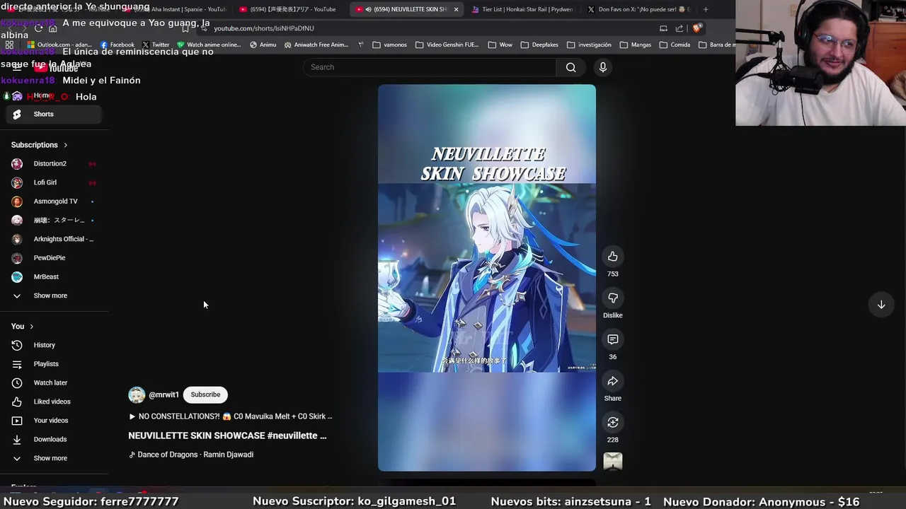Image resolution: width=906 pixels, height=509 pixels.
Task: Open Wow bookmarks folder
Action: pyautogui.click(x=500, y=45)
